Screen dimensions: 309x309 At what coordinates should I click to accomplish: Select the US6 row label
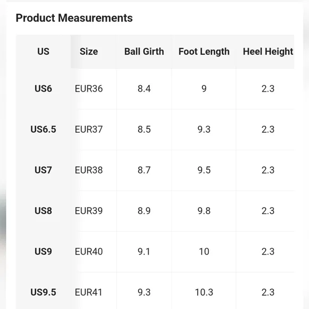[43, 88]
